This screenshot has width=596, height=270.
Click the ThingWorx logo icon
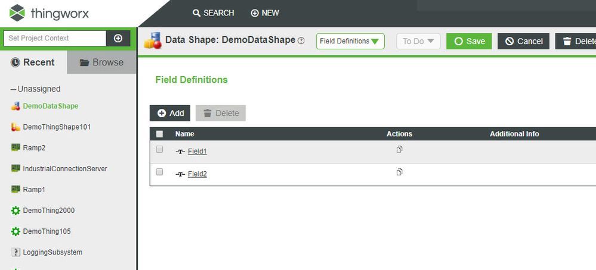[x=17, y=13]
